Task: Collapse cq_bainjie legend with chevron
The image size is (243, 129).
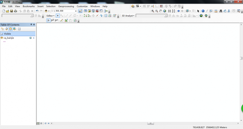Action: point(34,38)
